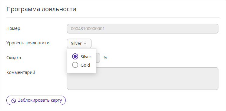
Task: Click the percent sign beside discount
Action: click(x=105, y=58)
